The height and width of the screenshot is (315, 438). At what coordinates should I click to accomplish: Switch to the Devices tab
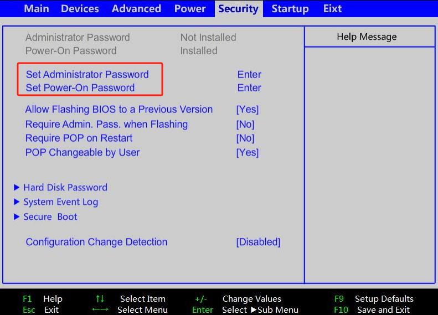pos(80,9)
